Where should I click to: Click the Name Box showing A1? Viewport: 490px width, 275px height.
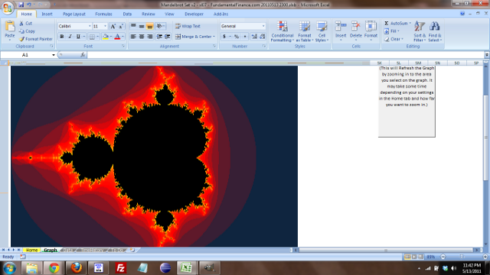coord(25,55)
